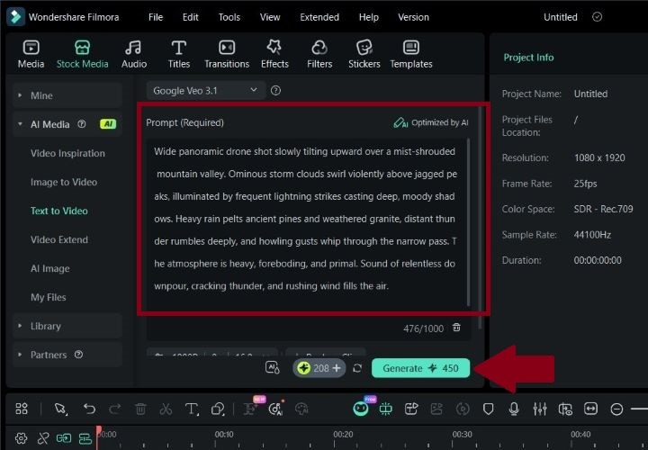Click the AI watermark icon near credits

click(273, 367)
